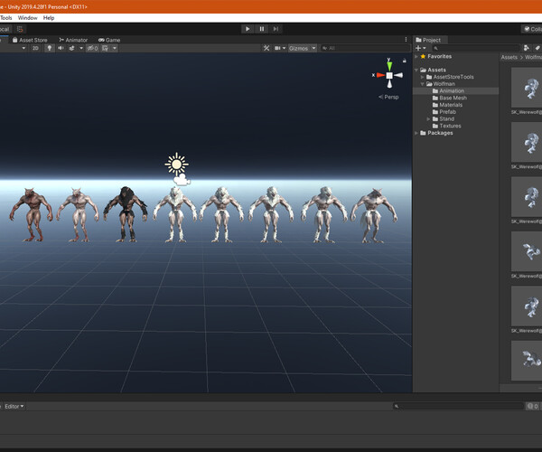Open the scene effects dropdown arrow
The image size is (542, 452).
(x=81, y=48)
